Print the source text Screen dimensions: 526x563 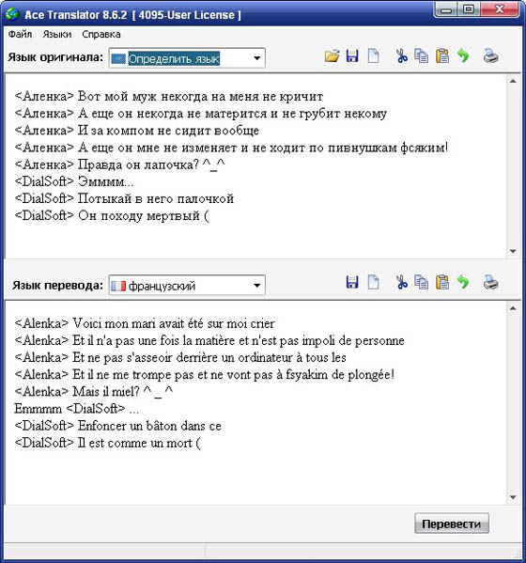tap(490, 56)
